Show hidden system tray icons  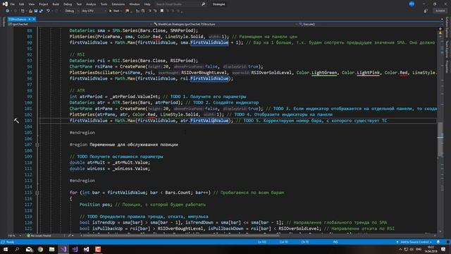400,249
